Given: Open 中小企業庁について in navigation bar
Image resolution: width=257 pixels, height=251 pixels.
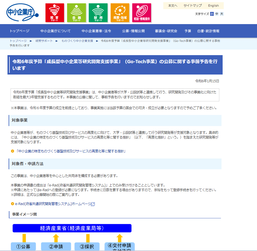Looking at the screenshot, I should point(55,31).
